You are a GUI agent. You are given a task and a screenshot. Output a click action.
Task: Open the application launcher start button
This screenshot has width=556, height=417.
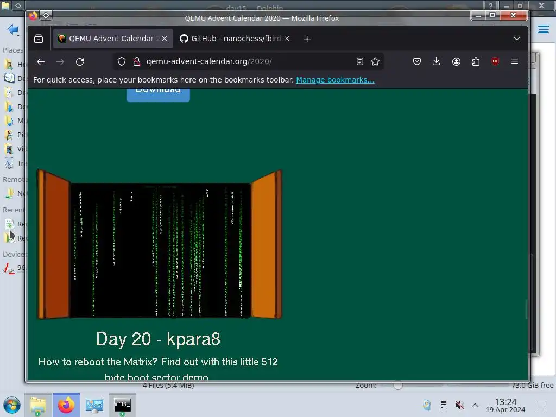click(x=12, y=405)
